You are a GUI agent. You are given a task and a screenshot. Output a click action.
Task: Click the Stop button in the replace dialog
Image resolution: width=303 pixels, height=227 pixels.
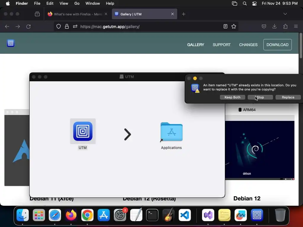pos(260,97)
